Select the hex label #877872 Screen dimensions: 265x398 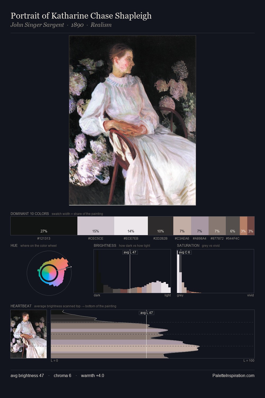(217, 239)
